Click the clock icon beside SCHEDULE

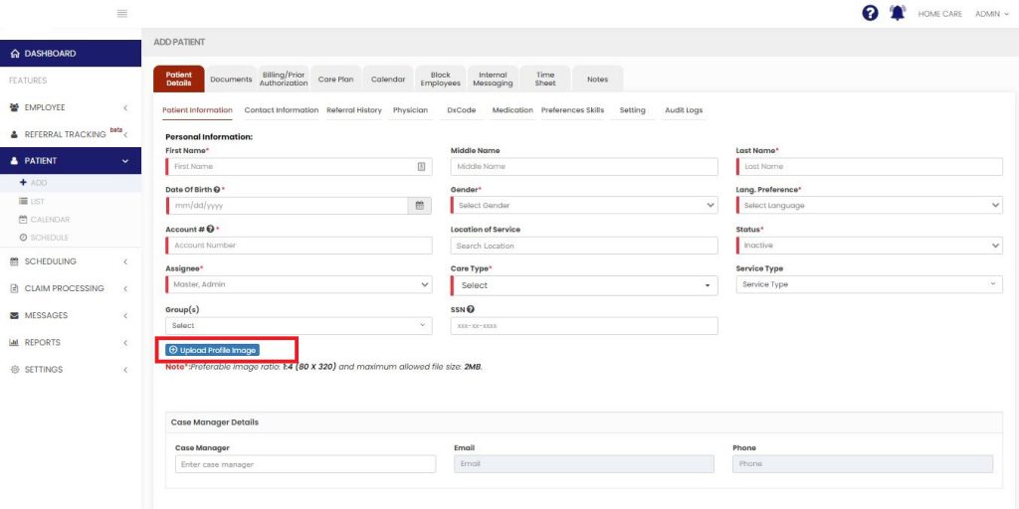click(x=24, y=238)
